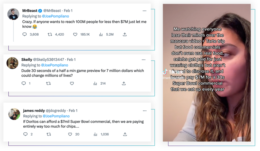Screen dimensions: 260x151
Task: Open @JoePompliano link in Skelly's reply
Action: (55, 65)
